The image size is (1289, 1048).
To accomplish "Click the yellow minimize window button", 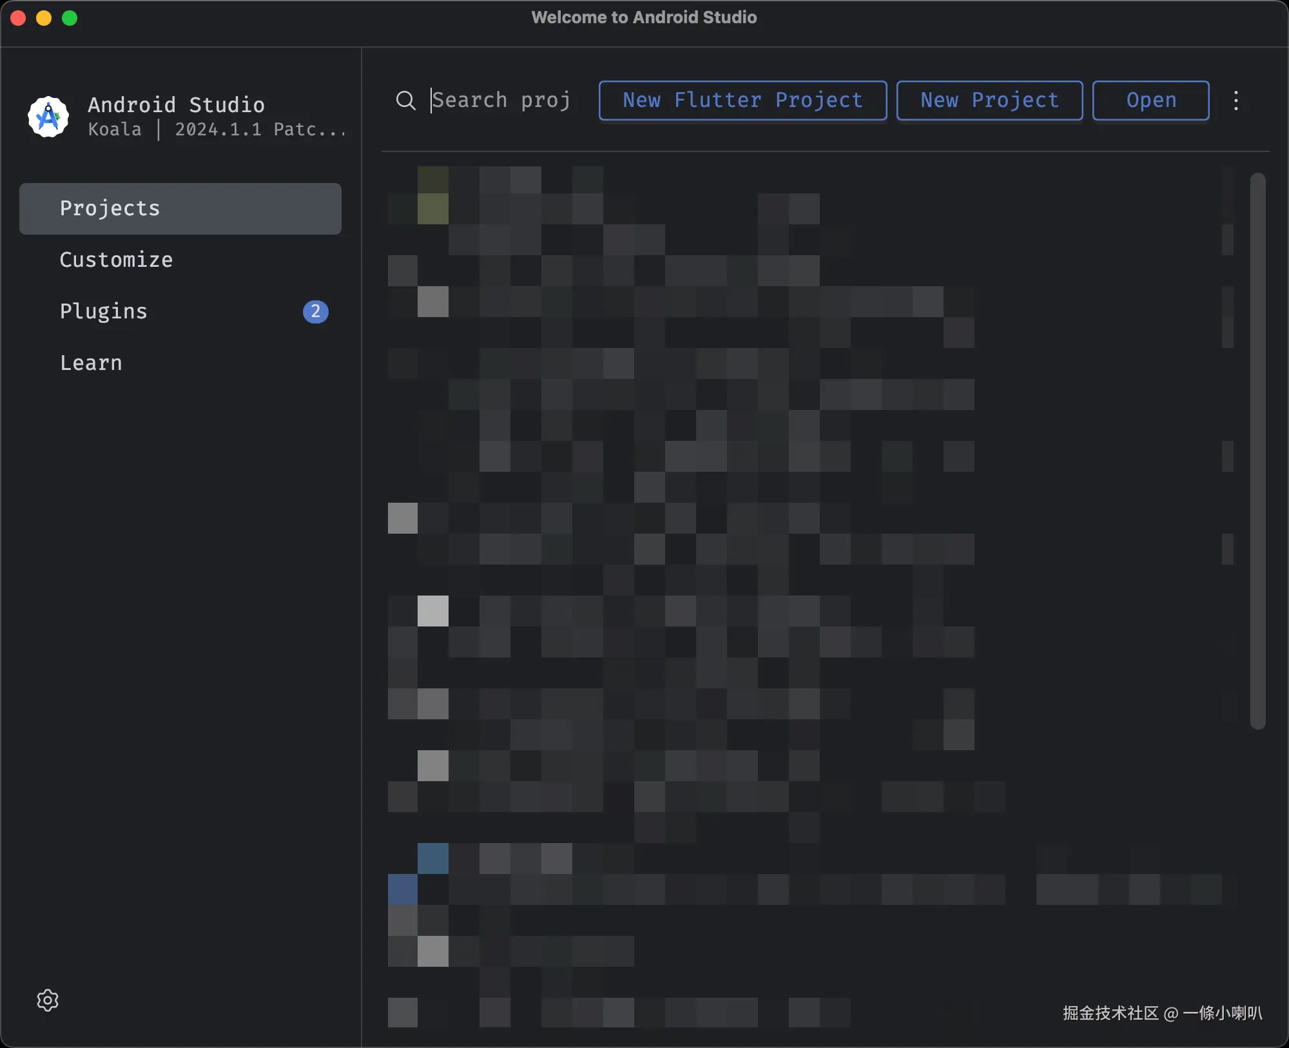I will tap(44, 18).
